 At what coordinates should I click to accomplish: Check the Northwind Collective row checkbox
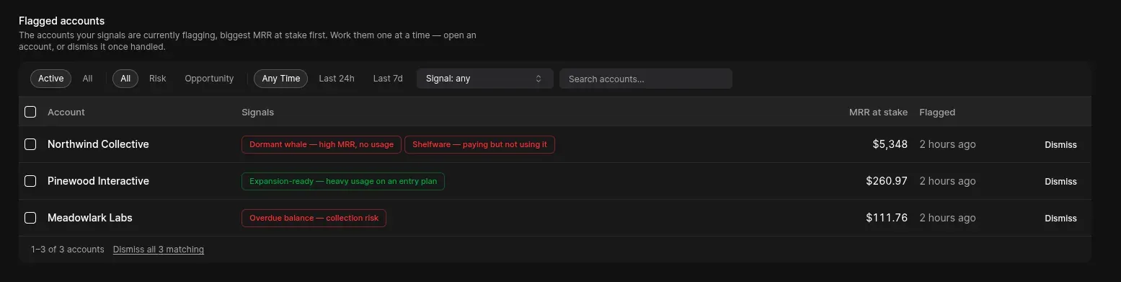click(x=30, y=144)
